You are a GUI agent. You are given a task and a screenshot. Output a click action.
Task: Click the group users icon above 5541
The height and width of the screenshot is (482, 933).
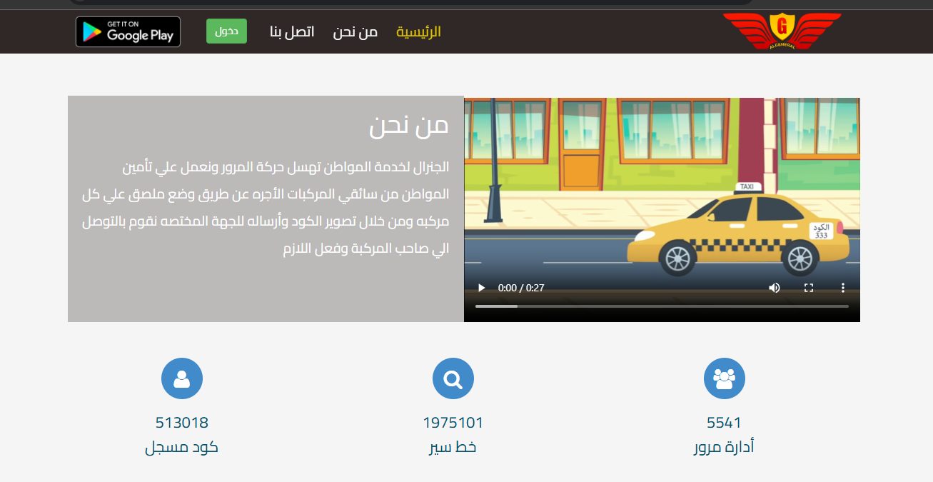point(725,378)
